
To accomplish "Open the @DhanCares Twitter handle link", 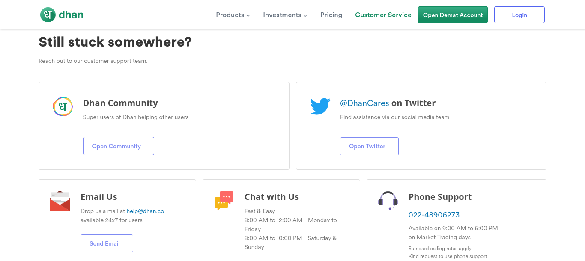I will click(x=364, y=103).
